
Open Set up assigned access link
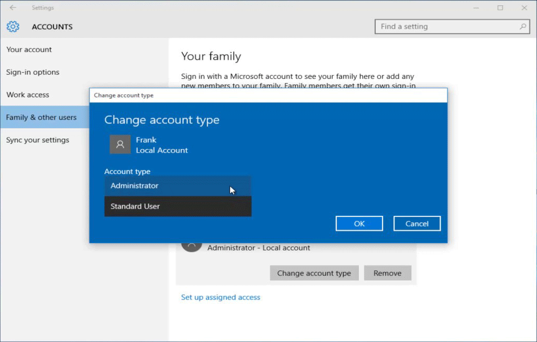click(x=221, y=297)
